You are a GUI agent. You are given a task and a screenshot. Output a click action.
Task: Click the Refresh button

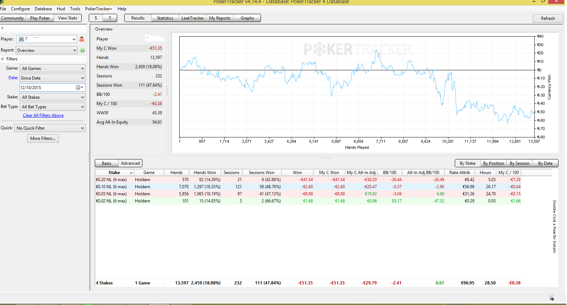point(548,18)
